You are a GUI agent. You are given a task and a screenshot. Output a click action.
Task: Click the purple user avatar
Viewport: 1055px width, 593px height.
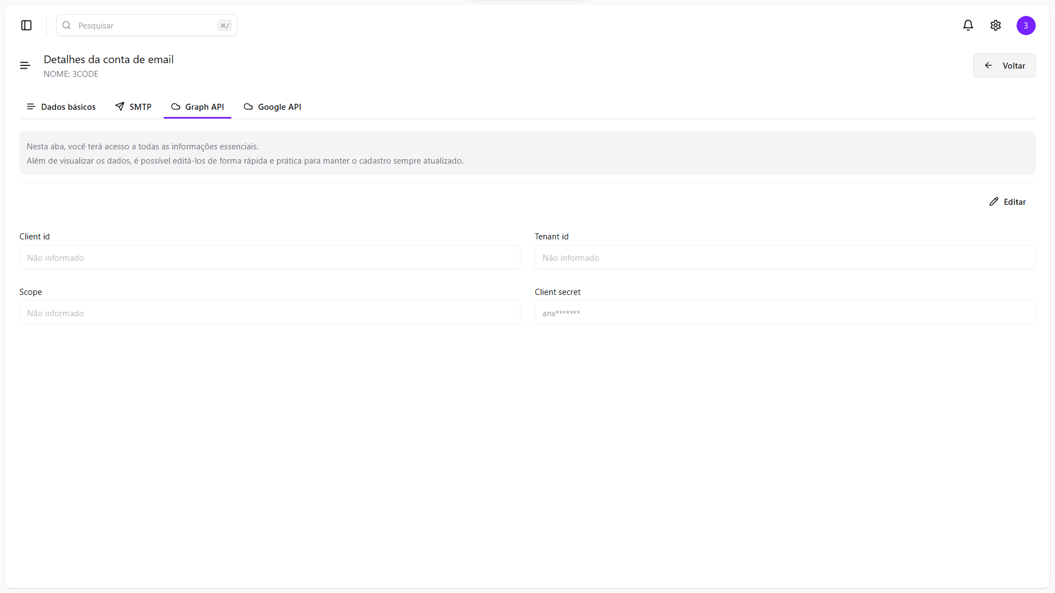[1026, 25]
